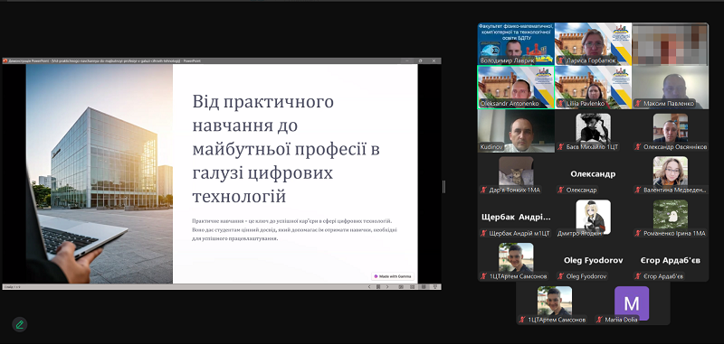Start Slide Show icon in PowerPoint status bar

435,287
